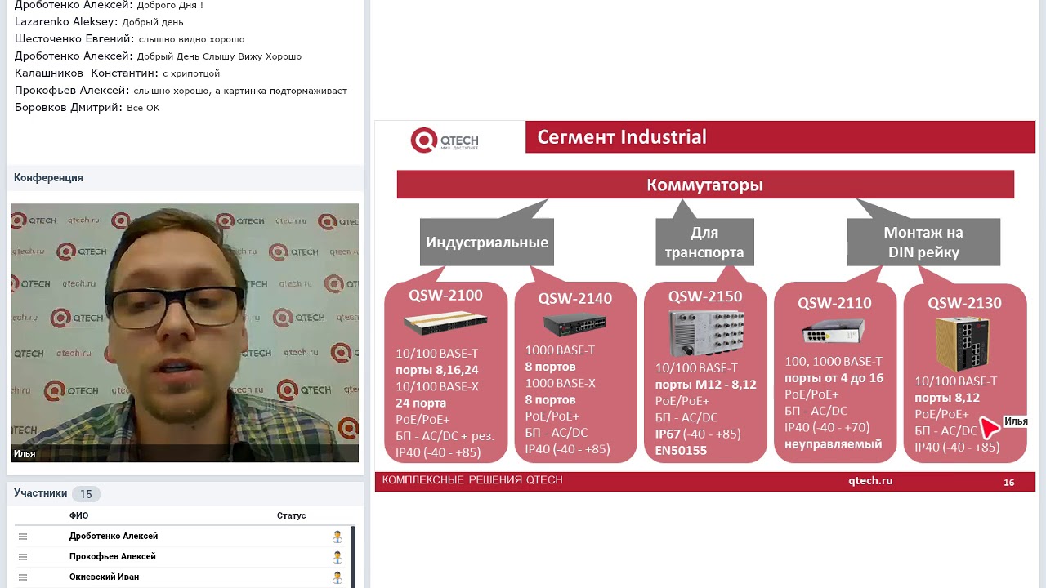Click the slide page number 16
The image size is (1046, 588).
click(1009, 483)
